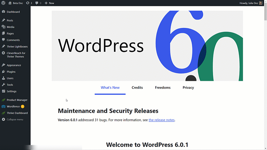Click the user avatar next to Howdy
Image resolution: width=267 pixels, height=150 pixels.
[x=261, y=3]
